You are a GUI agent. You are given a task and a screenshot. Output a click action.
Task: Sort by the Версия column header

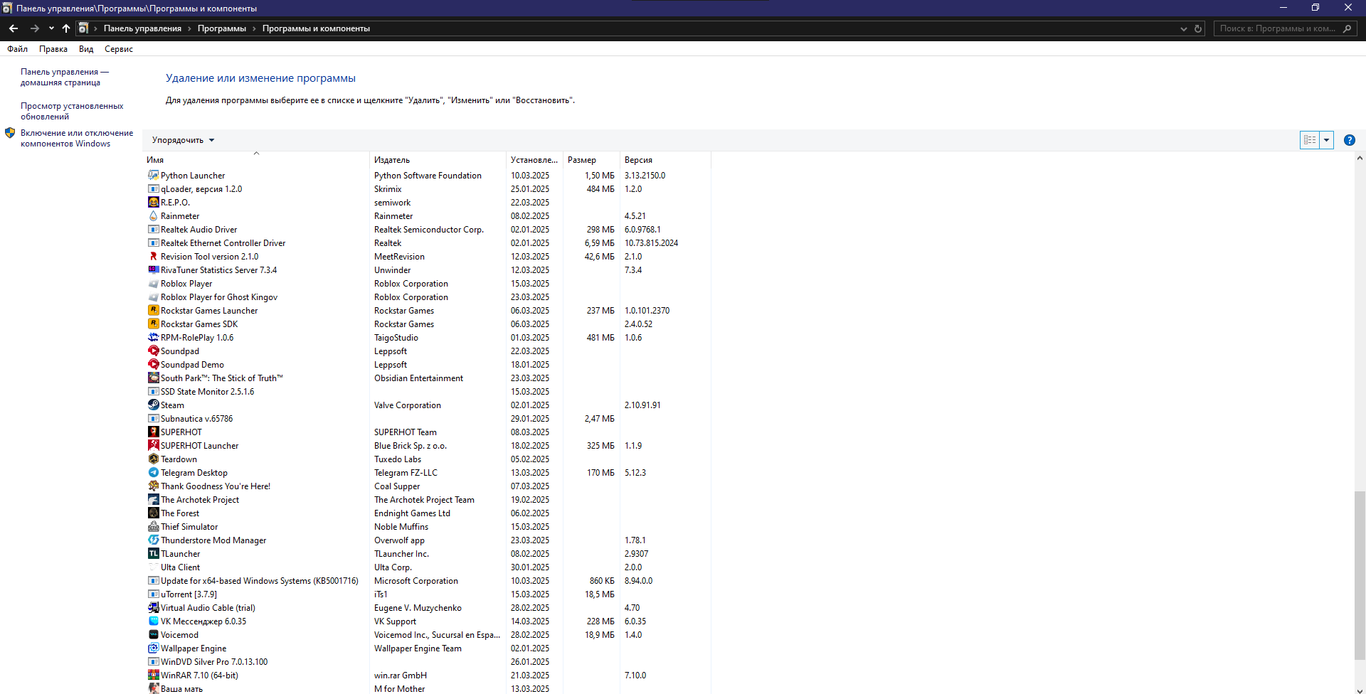[665, 160]
